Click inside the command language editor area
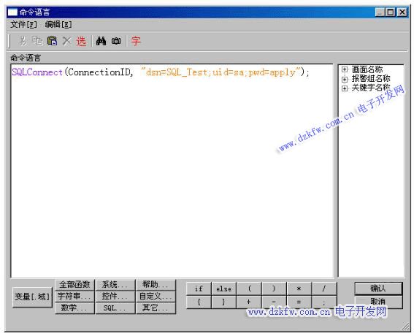The image size is (414, 336). pos(172,171)
